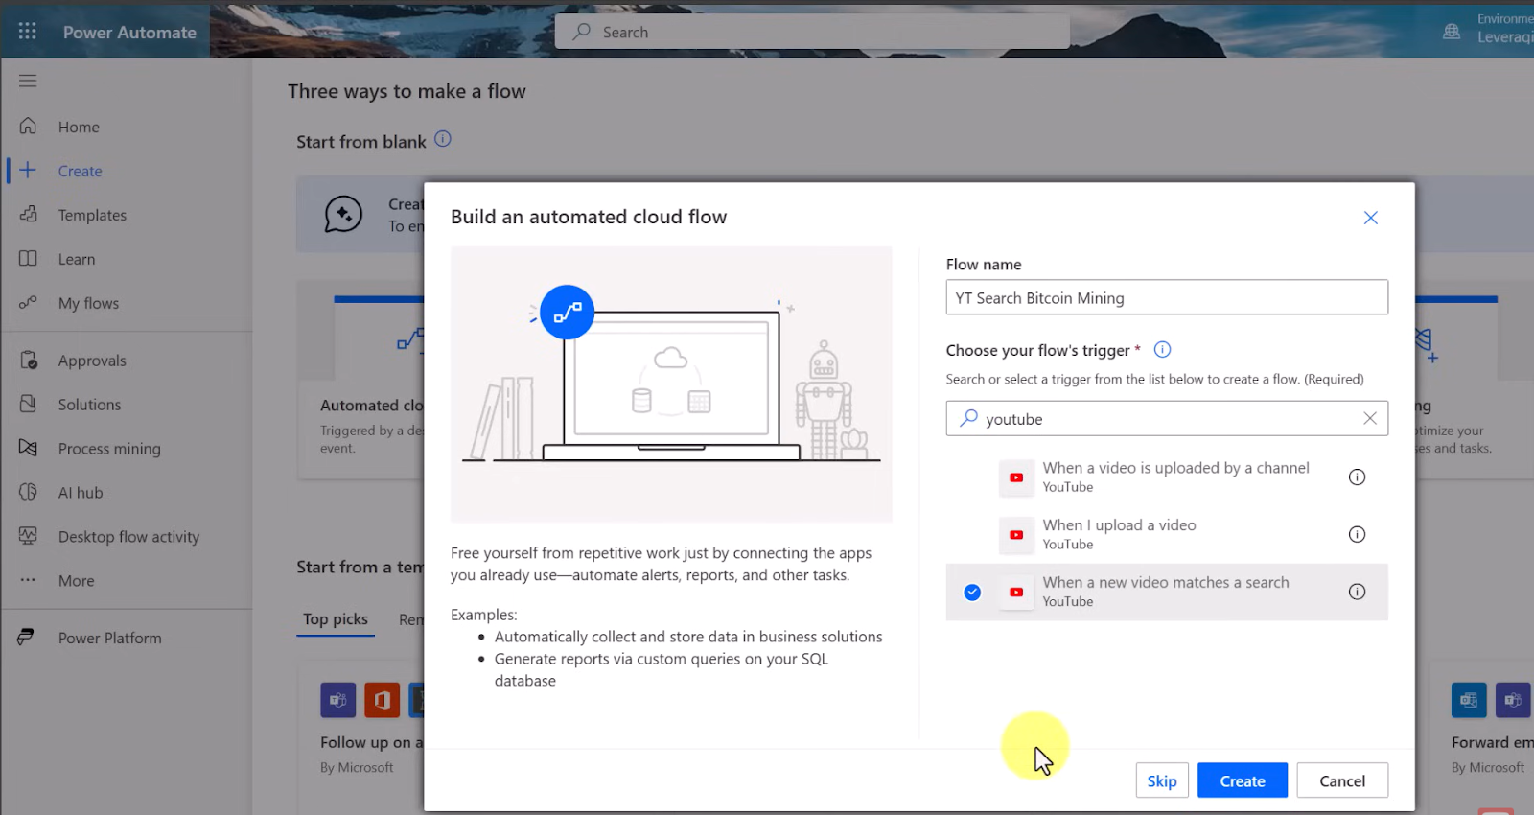This screenshot has width=1534, height=815.
Task: Collapse the left navigation hamburger menu
Action: (x=28, y=81)
